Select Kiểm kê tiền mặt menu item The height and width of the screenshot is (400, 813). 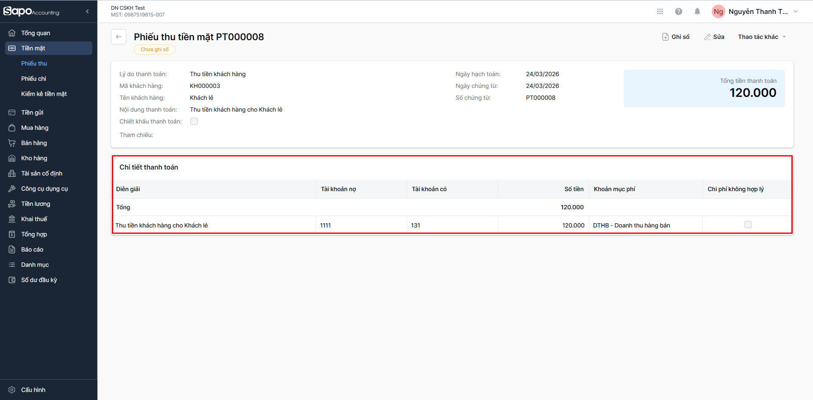(x=44, y=94)
